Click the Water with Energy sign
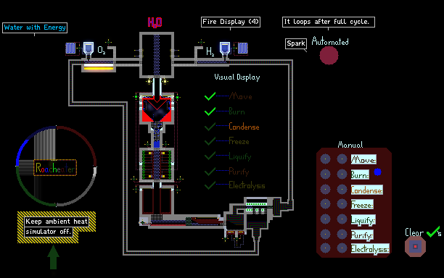The width and height of the screenshot is (444, 278). (35, 28)
